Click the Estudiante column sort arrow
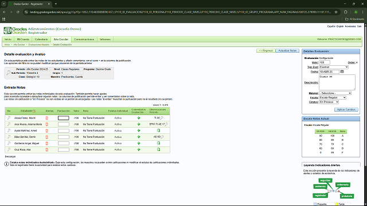 pyautogui.click(x=34, y=111)
